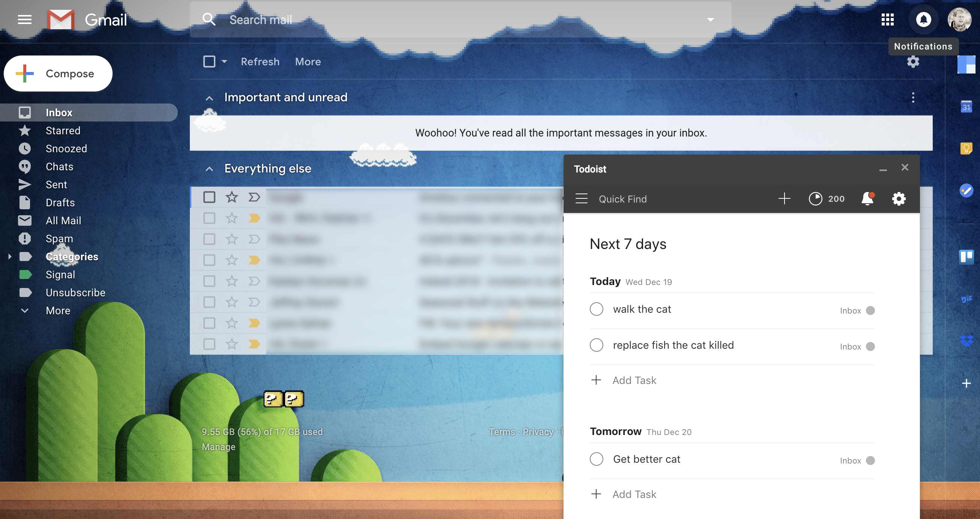Click the Gmail apps grid icon
980x519 pixels.
click(x=887, y=19)
